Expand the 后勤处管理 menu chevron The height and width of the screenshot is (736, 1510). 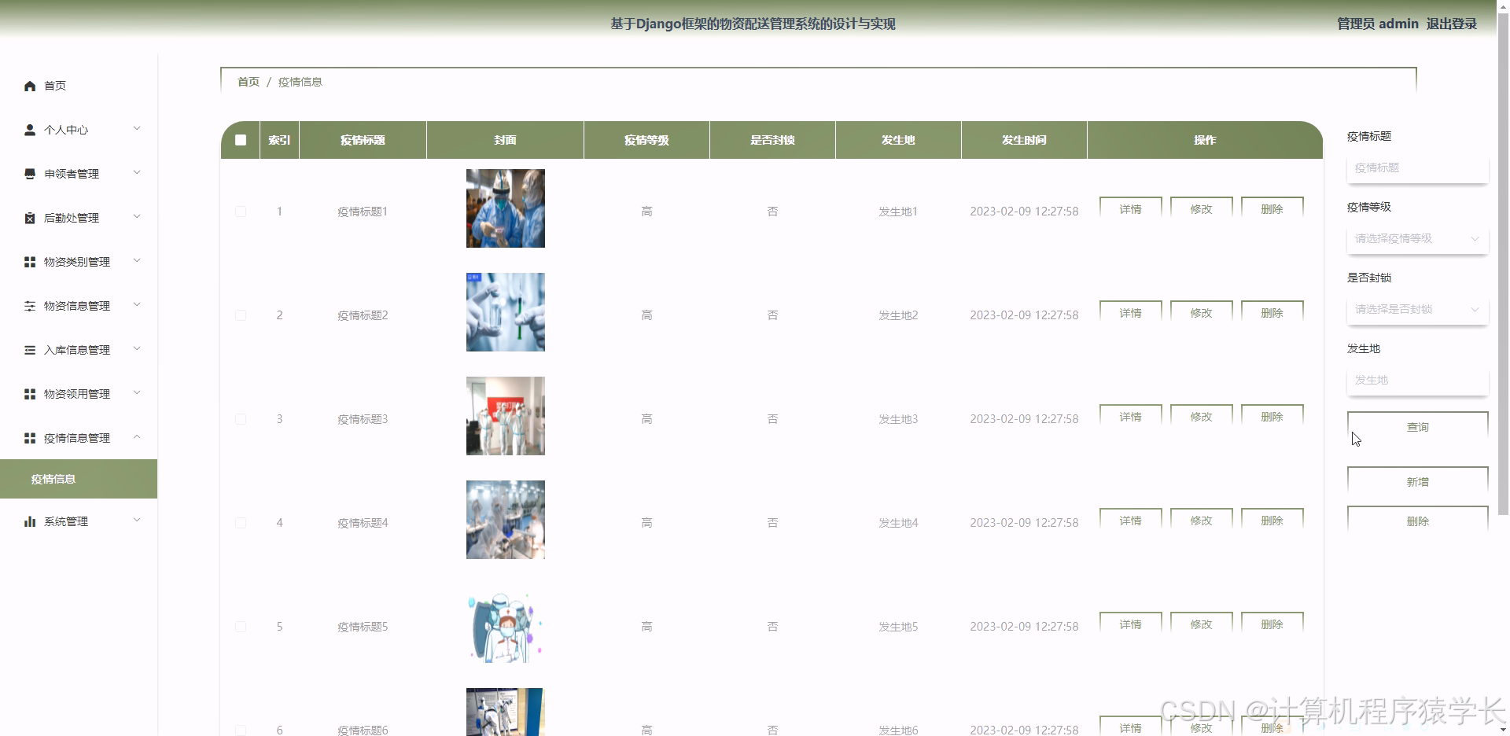point(137,217)
